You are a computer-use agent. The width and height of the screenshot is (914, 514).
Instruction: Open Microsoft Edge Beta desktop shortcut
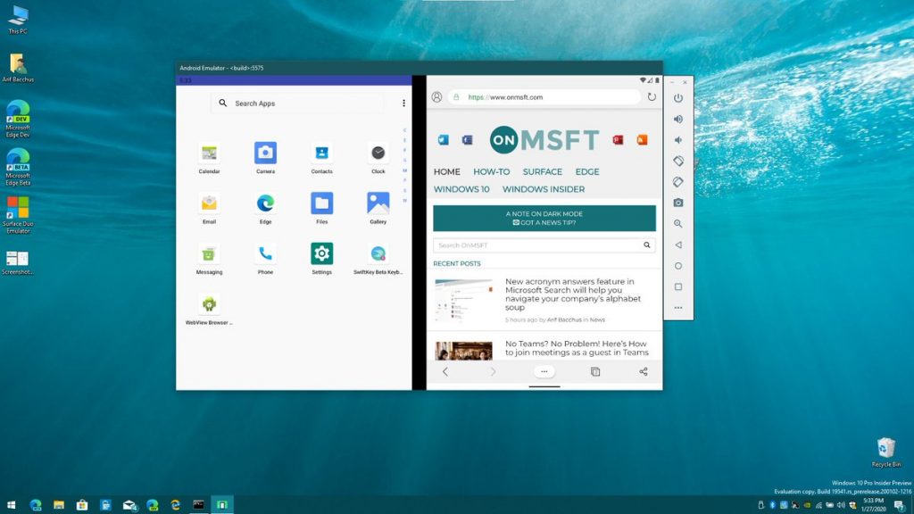[x=18, y=167]
